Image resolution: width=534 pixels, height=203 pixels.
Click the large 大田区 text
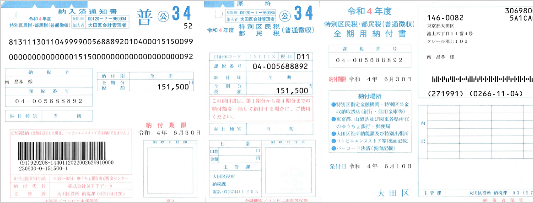[x=393, y=193]
